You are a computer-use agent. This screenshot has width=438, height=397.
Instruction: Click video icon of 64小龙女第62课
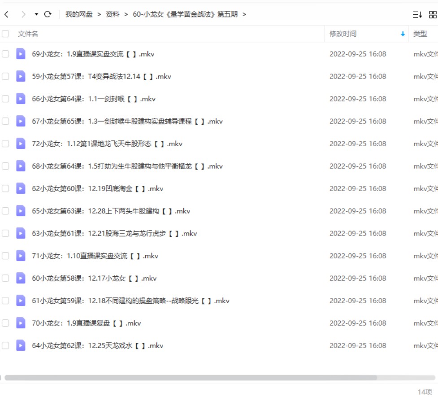(x=21, y=345)
